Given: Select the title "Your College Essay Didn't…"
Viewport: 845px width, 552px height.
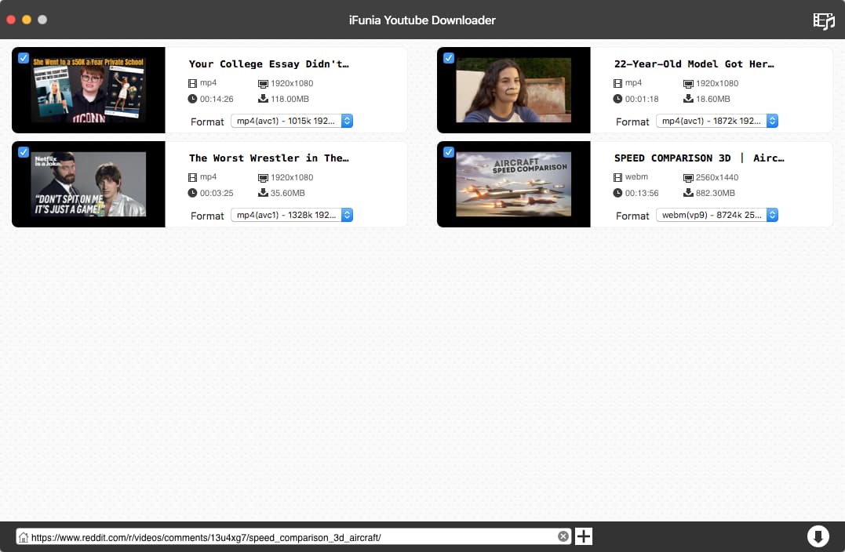Looking at the screenshot, I should (x=269, y=64).
